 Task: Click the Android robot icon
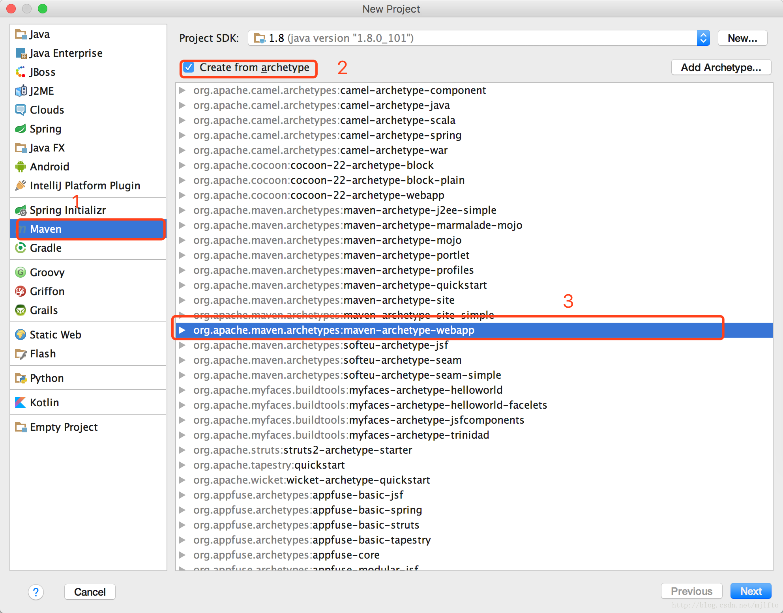(x=21, y=167)
